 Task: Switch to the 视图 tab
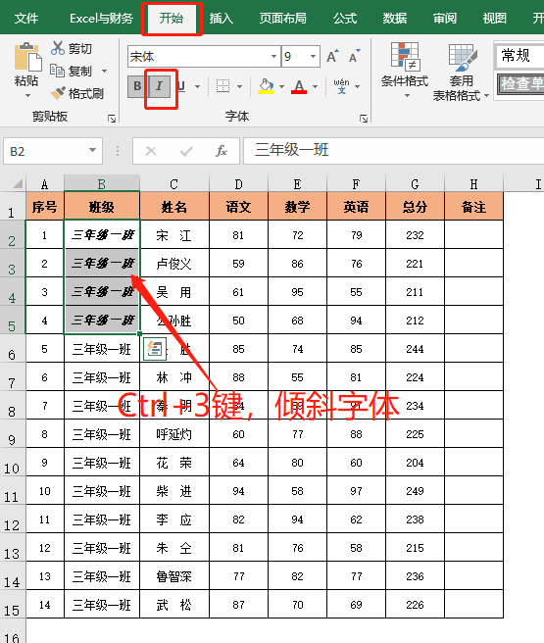494,19
